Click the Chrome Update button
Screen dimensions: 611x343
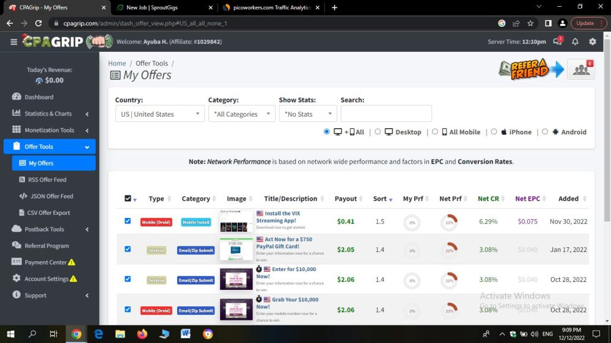pyautogui.click(x=588, y=23)
